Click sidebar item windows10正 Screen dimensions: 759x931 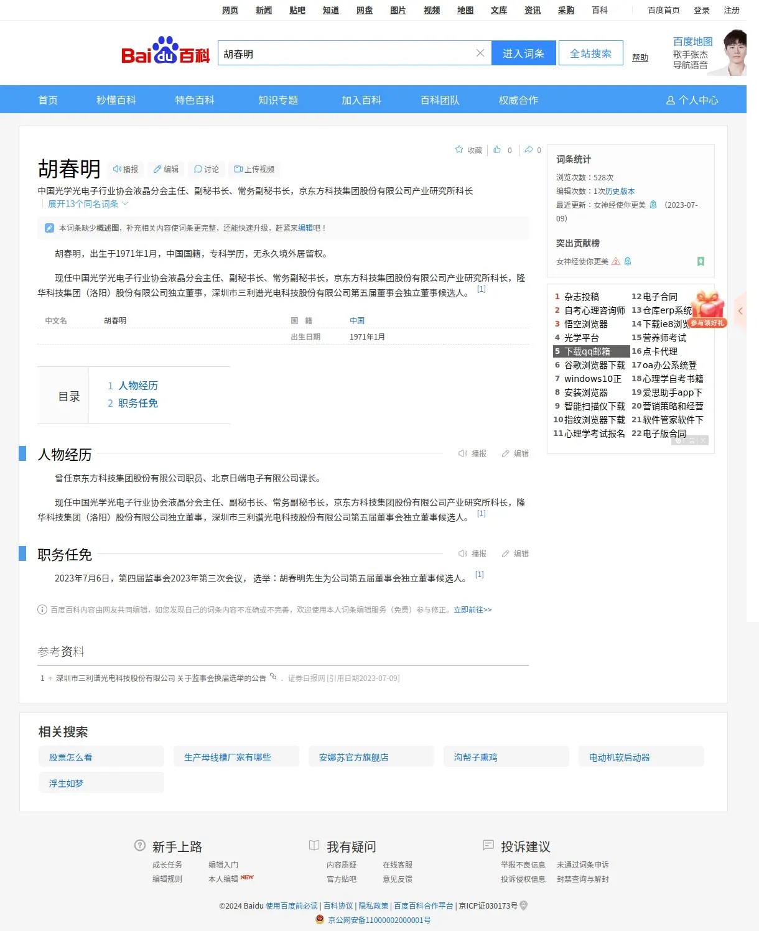592,379
